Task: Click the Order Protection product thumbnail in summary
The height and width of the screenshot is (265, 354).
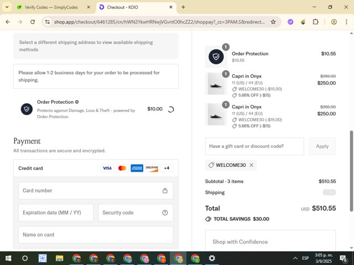Action: 216,56
